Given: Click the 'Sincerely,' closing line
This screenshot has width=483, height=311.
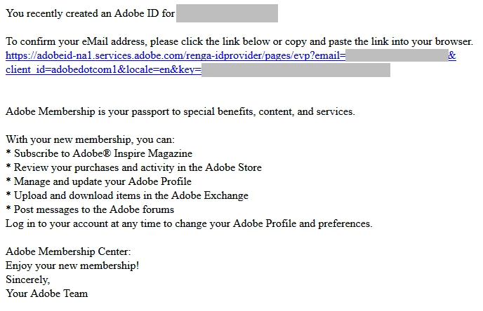Looking at the screenshot, I should pos(27,279).
